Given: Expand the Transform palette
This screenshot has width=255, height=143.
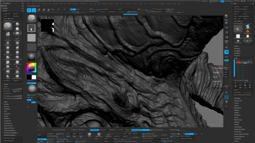Looking at the screenshot, I should (x=7, y=4).
